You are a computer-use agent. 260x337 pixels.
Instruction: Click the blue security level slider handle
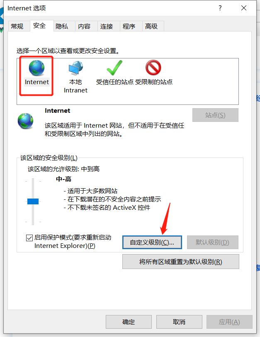[33, 201]
